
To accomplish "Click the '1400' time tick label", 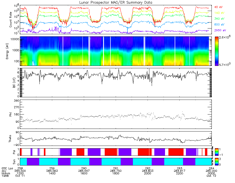I will pyautogui.click(x=52, y=173).
